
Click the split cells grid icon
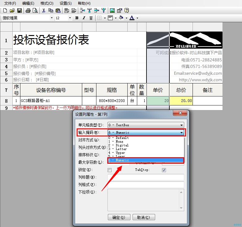pos(74,11)
